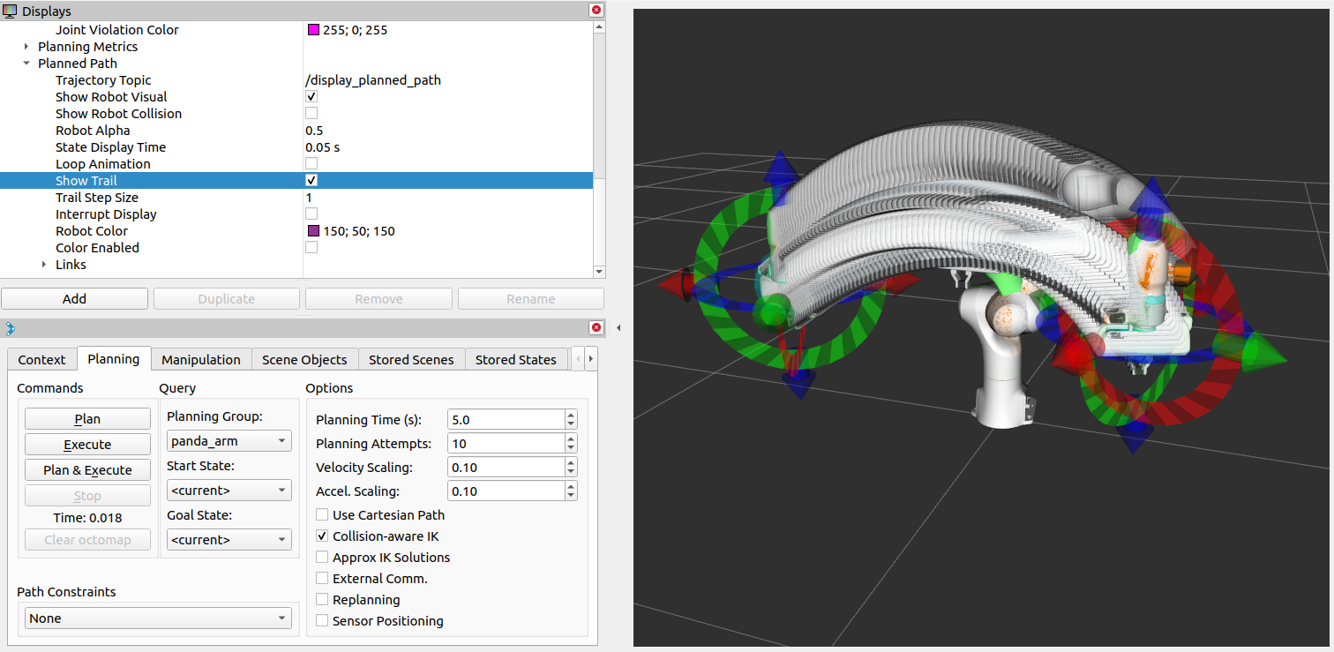Screen dimensions: 1334x652
Task: Uncheck the Show Trail checkbox
Action: (x=311, y=181)
